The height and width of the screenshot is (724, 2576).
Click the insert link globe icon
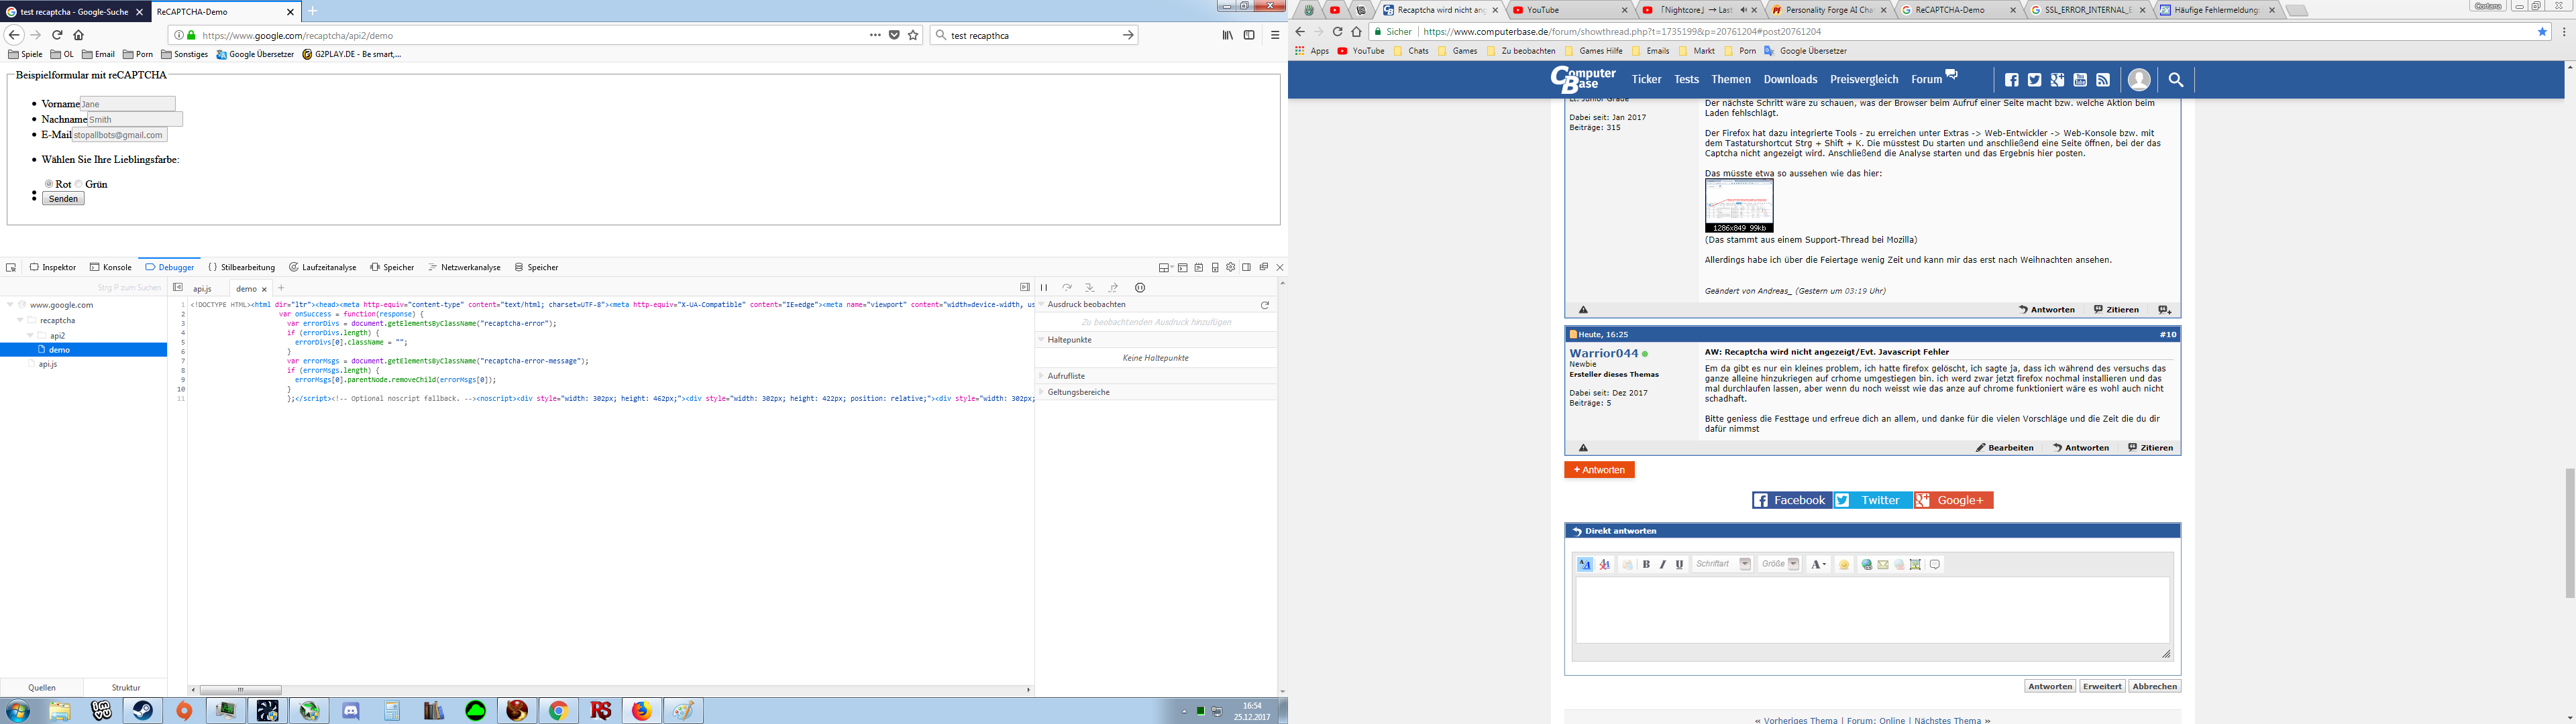(1866, 565)
